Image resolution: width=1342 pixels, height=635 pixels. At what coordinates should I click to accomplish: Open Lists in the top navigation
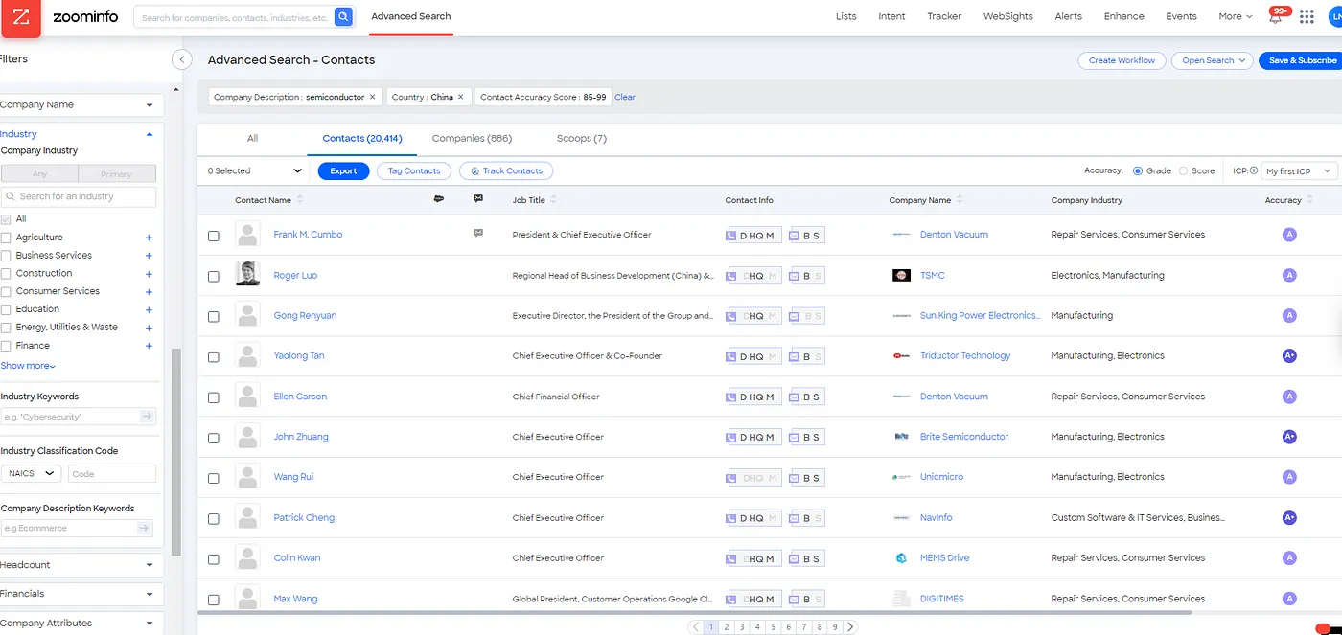click(845, 16)
